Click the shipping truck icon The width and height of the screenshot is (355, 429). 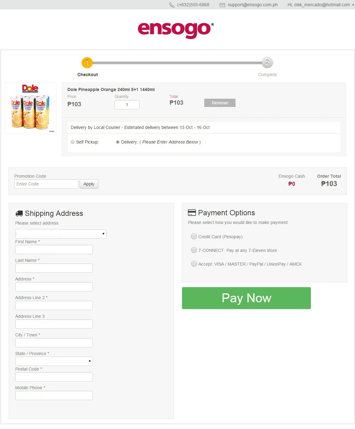pos(19,213)
